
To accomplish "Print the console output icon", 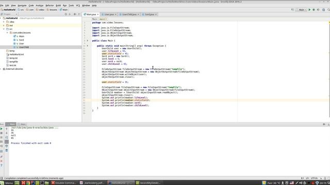I will [x=7, y=146].
